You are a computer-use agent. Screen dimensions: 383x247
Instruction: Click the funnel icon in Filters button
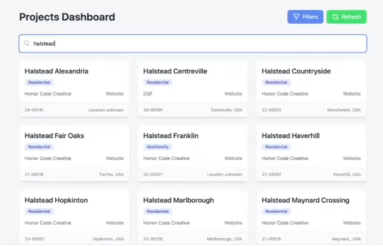[x=296, y=17]
